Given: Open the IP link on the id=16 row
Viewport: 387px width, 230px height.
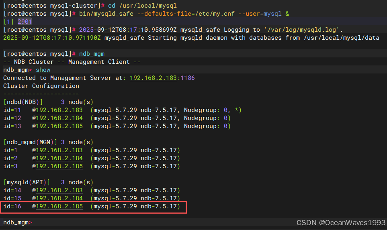Looking at the screenshot, I should point(59,206).
